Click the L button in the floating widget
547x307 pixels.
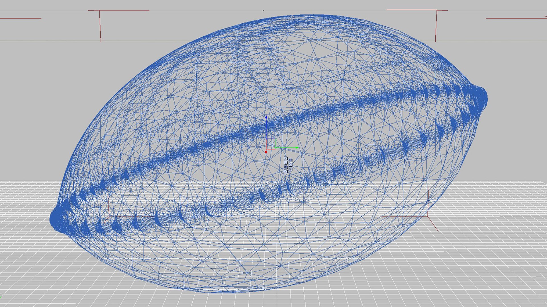pyautogui.click(x=286, y=163)
